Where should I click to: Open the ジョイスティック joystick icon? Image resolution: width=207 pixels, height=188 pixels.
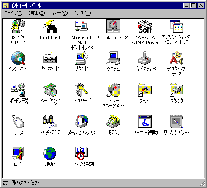point(145,58)
